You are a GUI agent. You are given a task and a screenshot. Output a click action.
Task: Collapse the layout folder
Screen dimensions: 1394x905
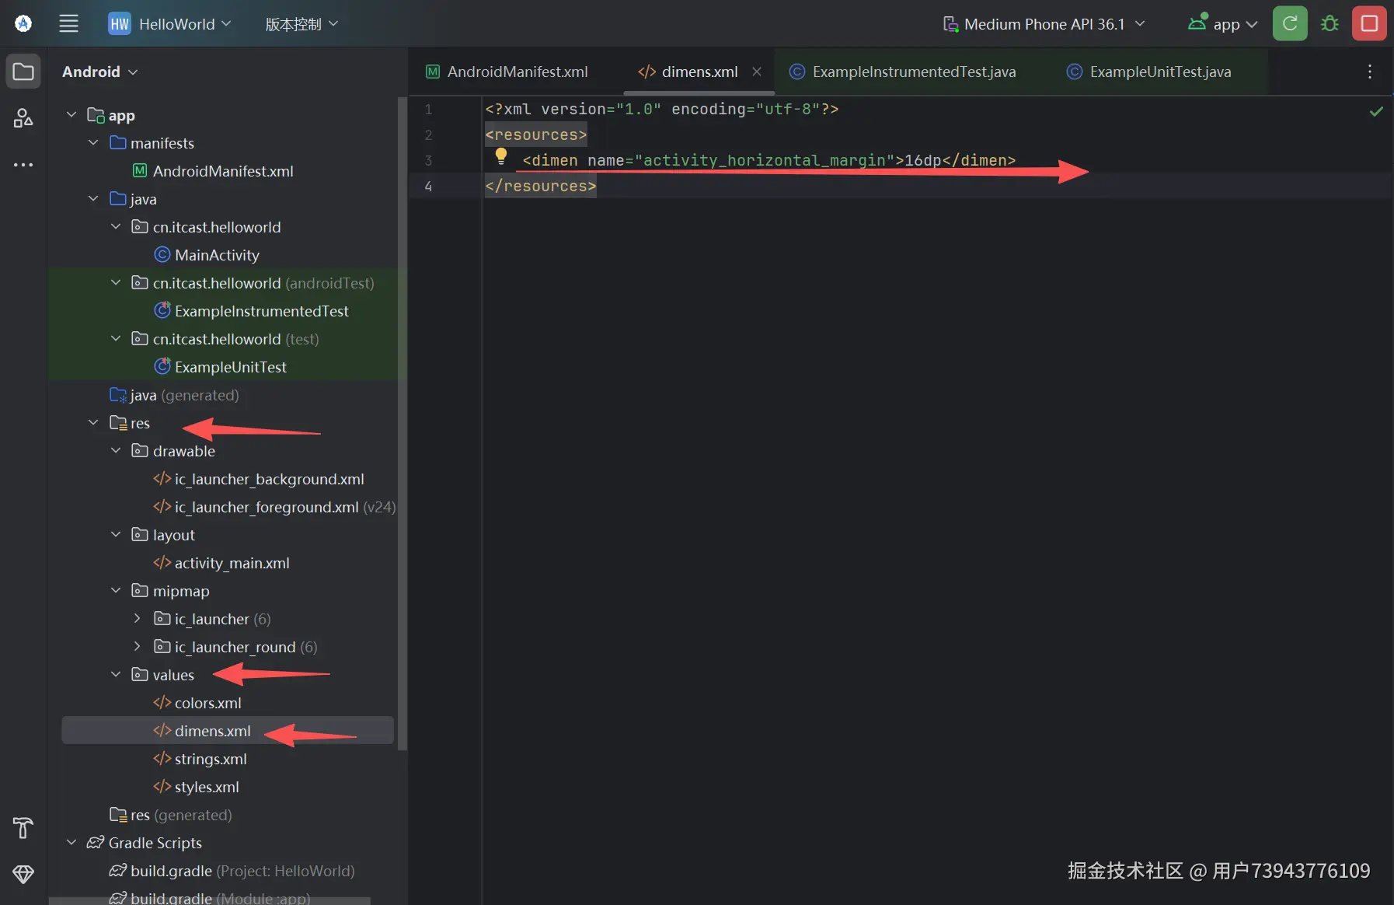coord(116,535)
